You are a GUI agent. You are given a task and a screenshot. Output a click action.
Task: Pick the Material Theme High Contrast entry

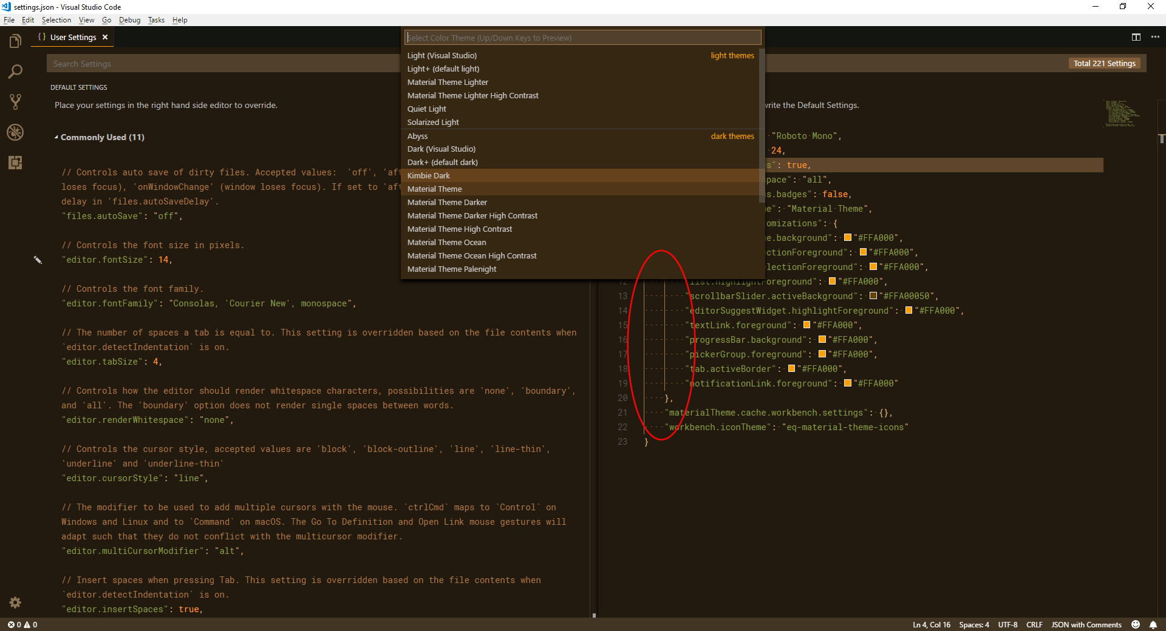click(x=580, y=229)
